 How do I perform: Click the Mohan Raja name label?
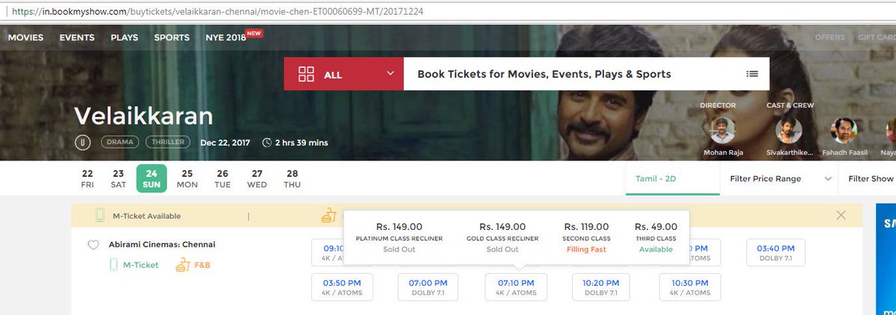(722, 152)
